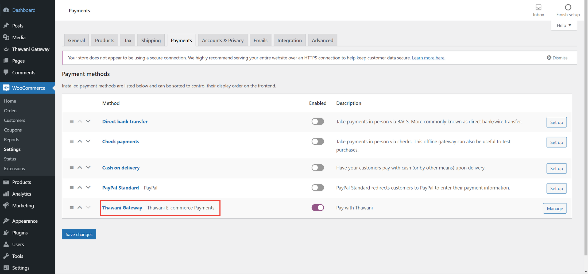Click Manage for Thawani Gateway

[x=555, y=209]
